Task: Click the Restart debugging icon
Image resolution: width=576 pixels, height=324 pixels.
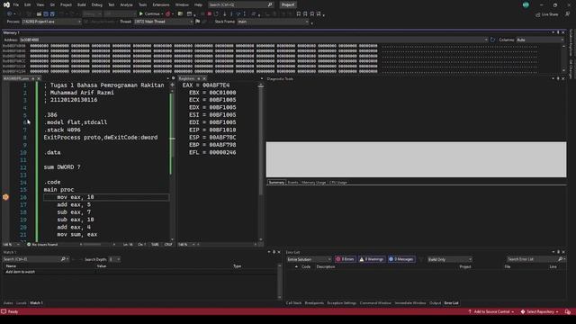Action: 216,14
